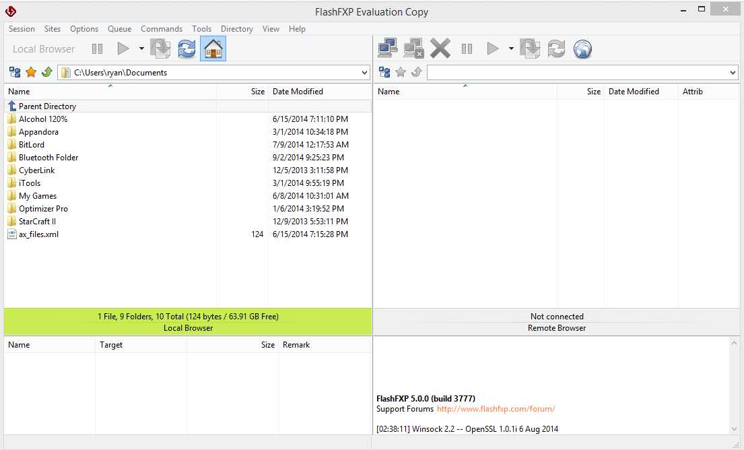Viewport: 744px width, 450px height.
Task: Refresh the remote browser listing
Action: (556, 49)
